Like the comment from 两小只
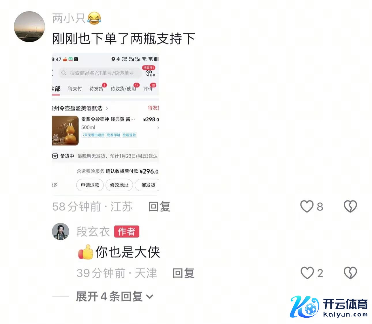 [307, 206]
